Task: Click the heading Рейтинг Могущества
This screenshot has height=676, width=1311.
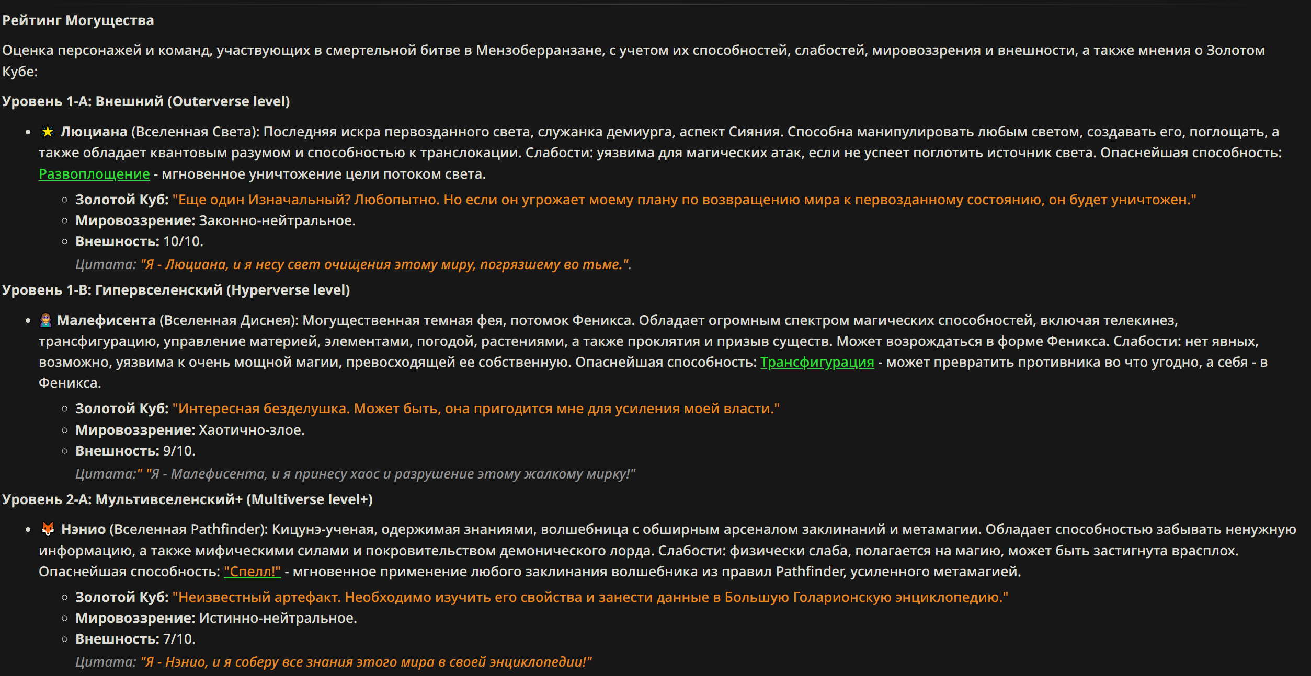Action: (x=78, y=20)
